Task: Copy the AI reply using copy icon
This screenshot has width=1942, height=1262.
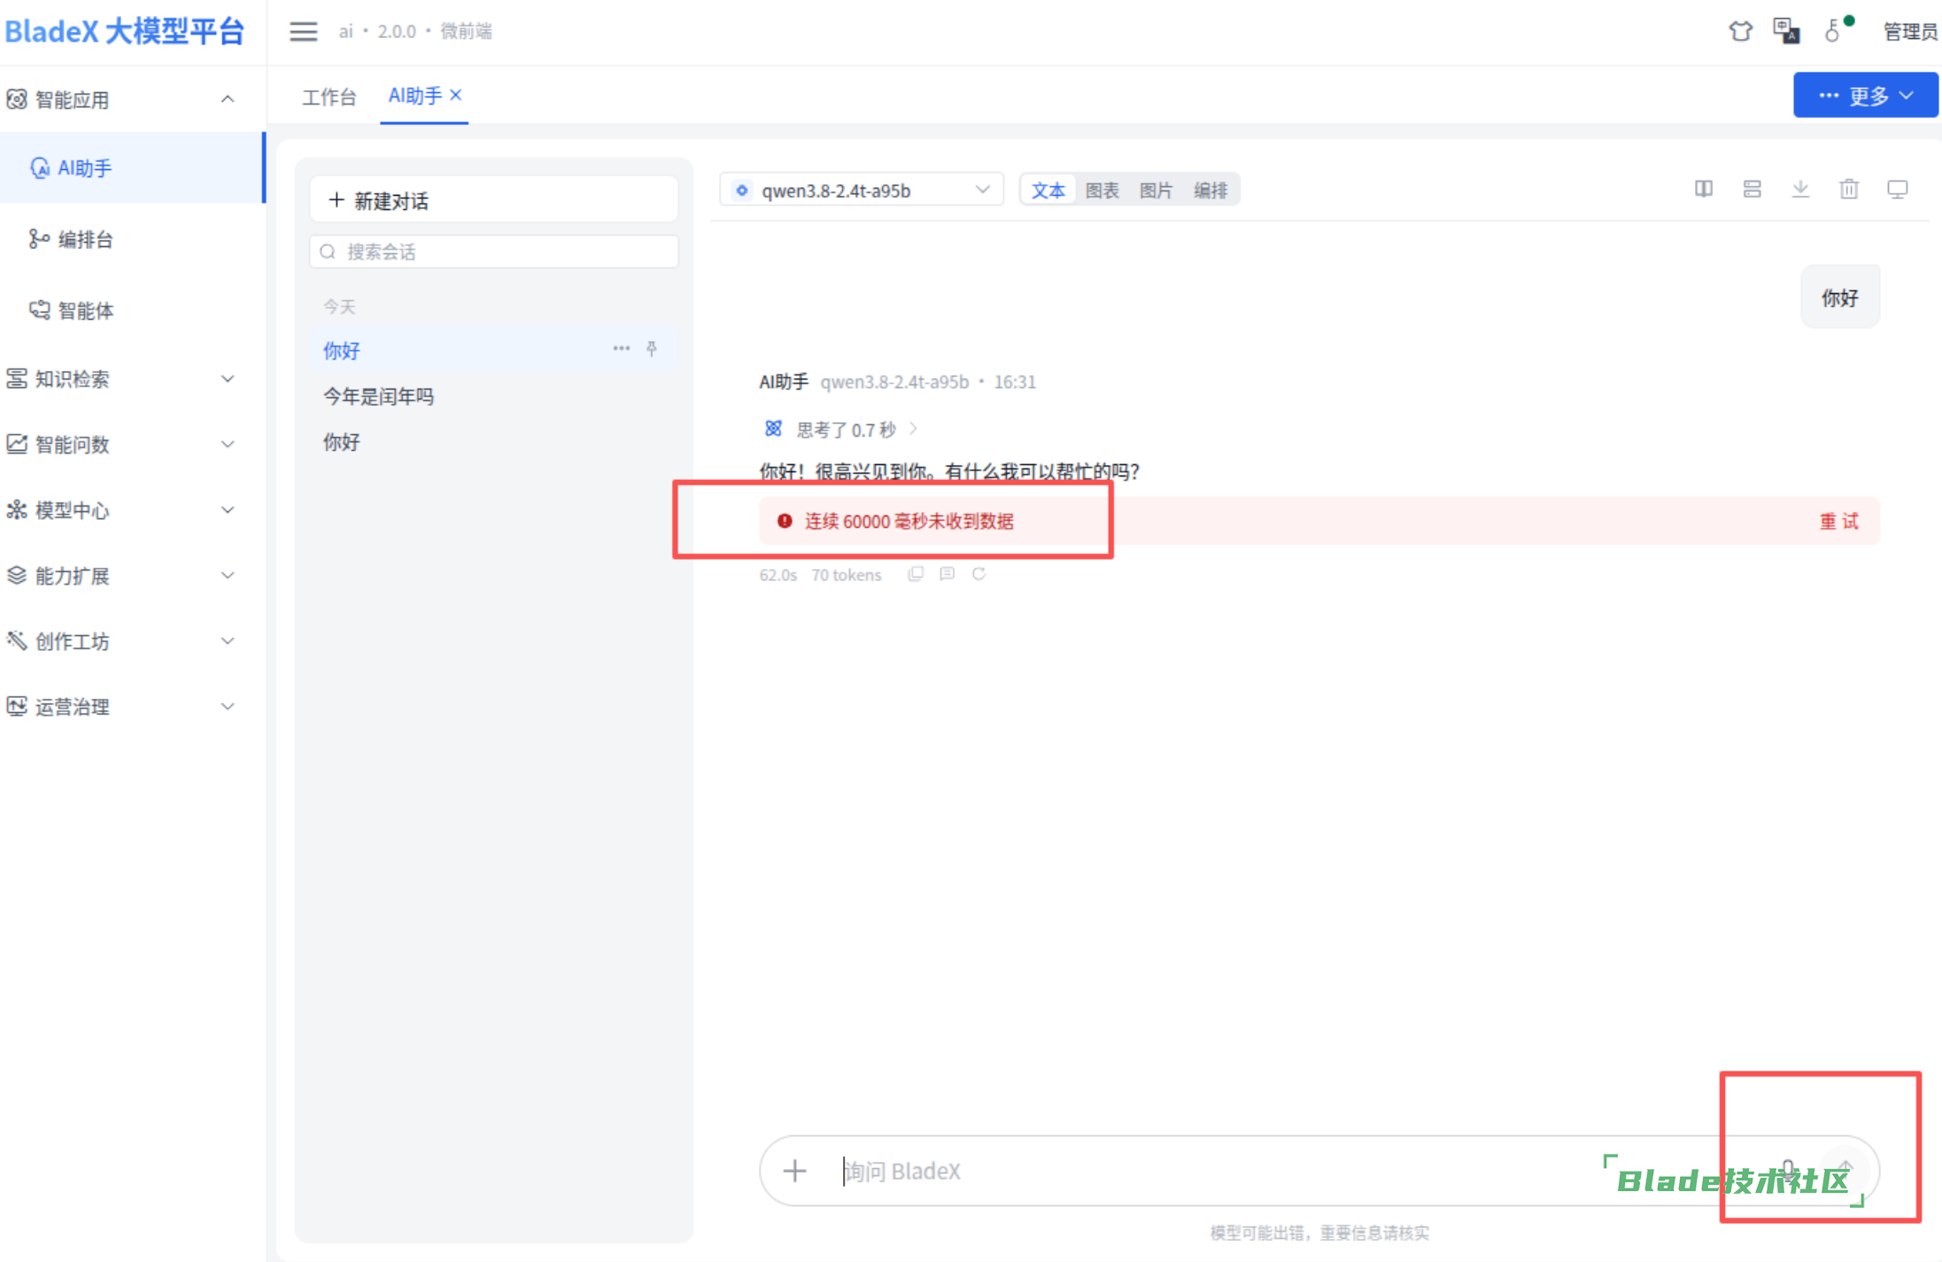Action: (916, 574)
